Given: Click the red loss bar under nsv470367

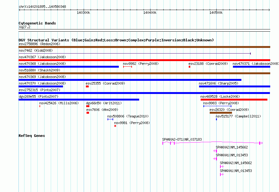Looking at the screenshot, I should [144, 60].
